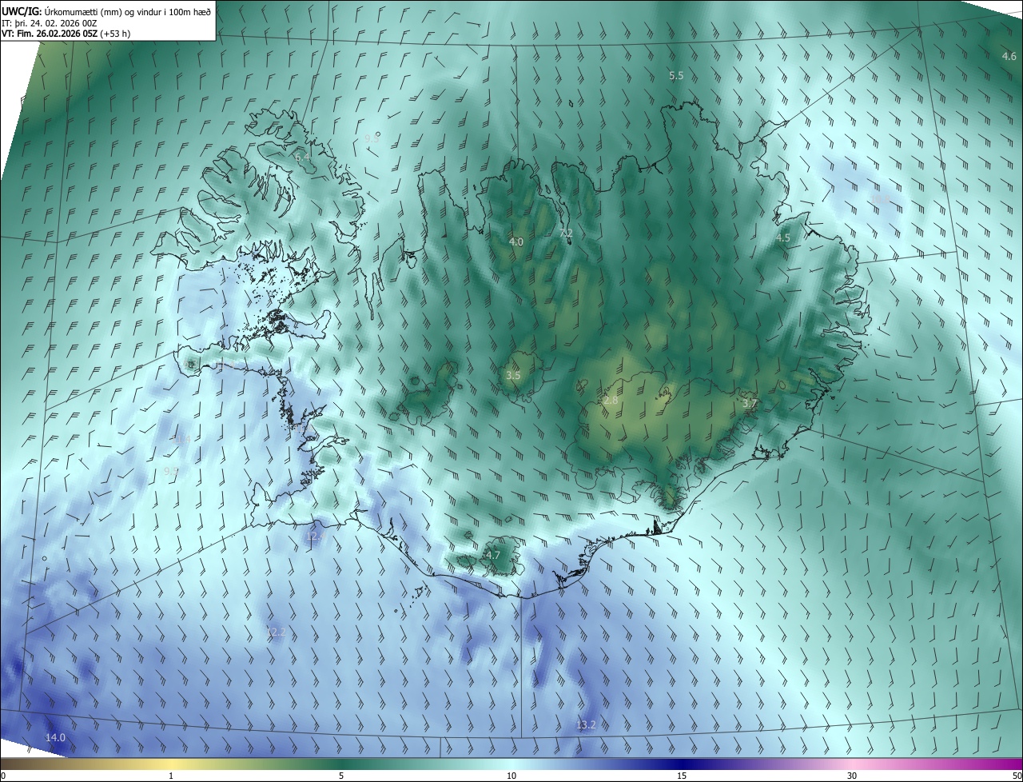
Task: Click the 12.2 value label on the map
Action: coord(276,632)
